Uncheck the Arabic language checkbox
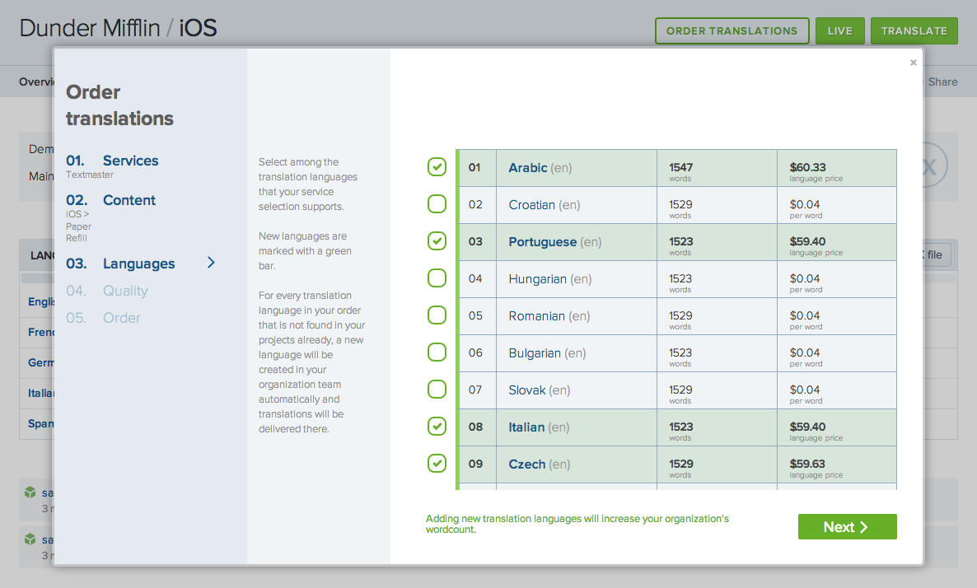 tap(437, 167)
